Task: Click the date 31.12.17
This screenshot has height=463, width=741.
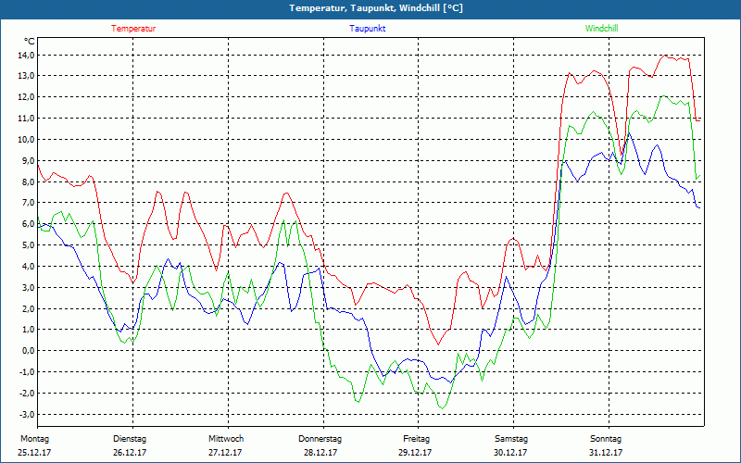Action: (606, 453)
